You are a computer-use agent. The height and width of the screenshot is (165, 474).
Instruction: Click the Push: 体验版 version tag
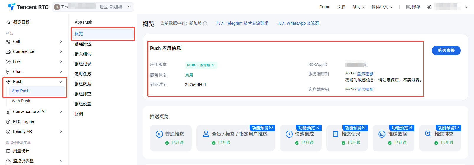pyautogui.click(x=201, y=65)
